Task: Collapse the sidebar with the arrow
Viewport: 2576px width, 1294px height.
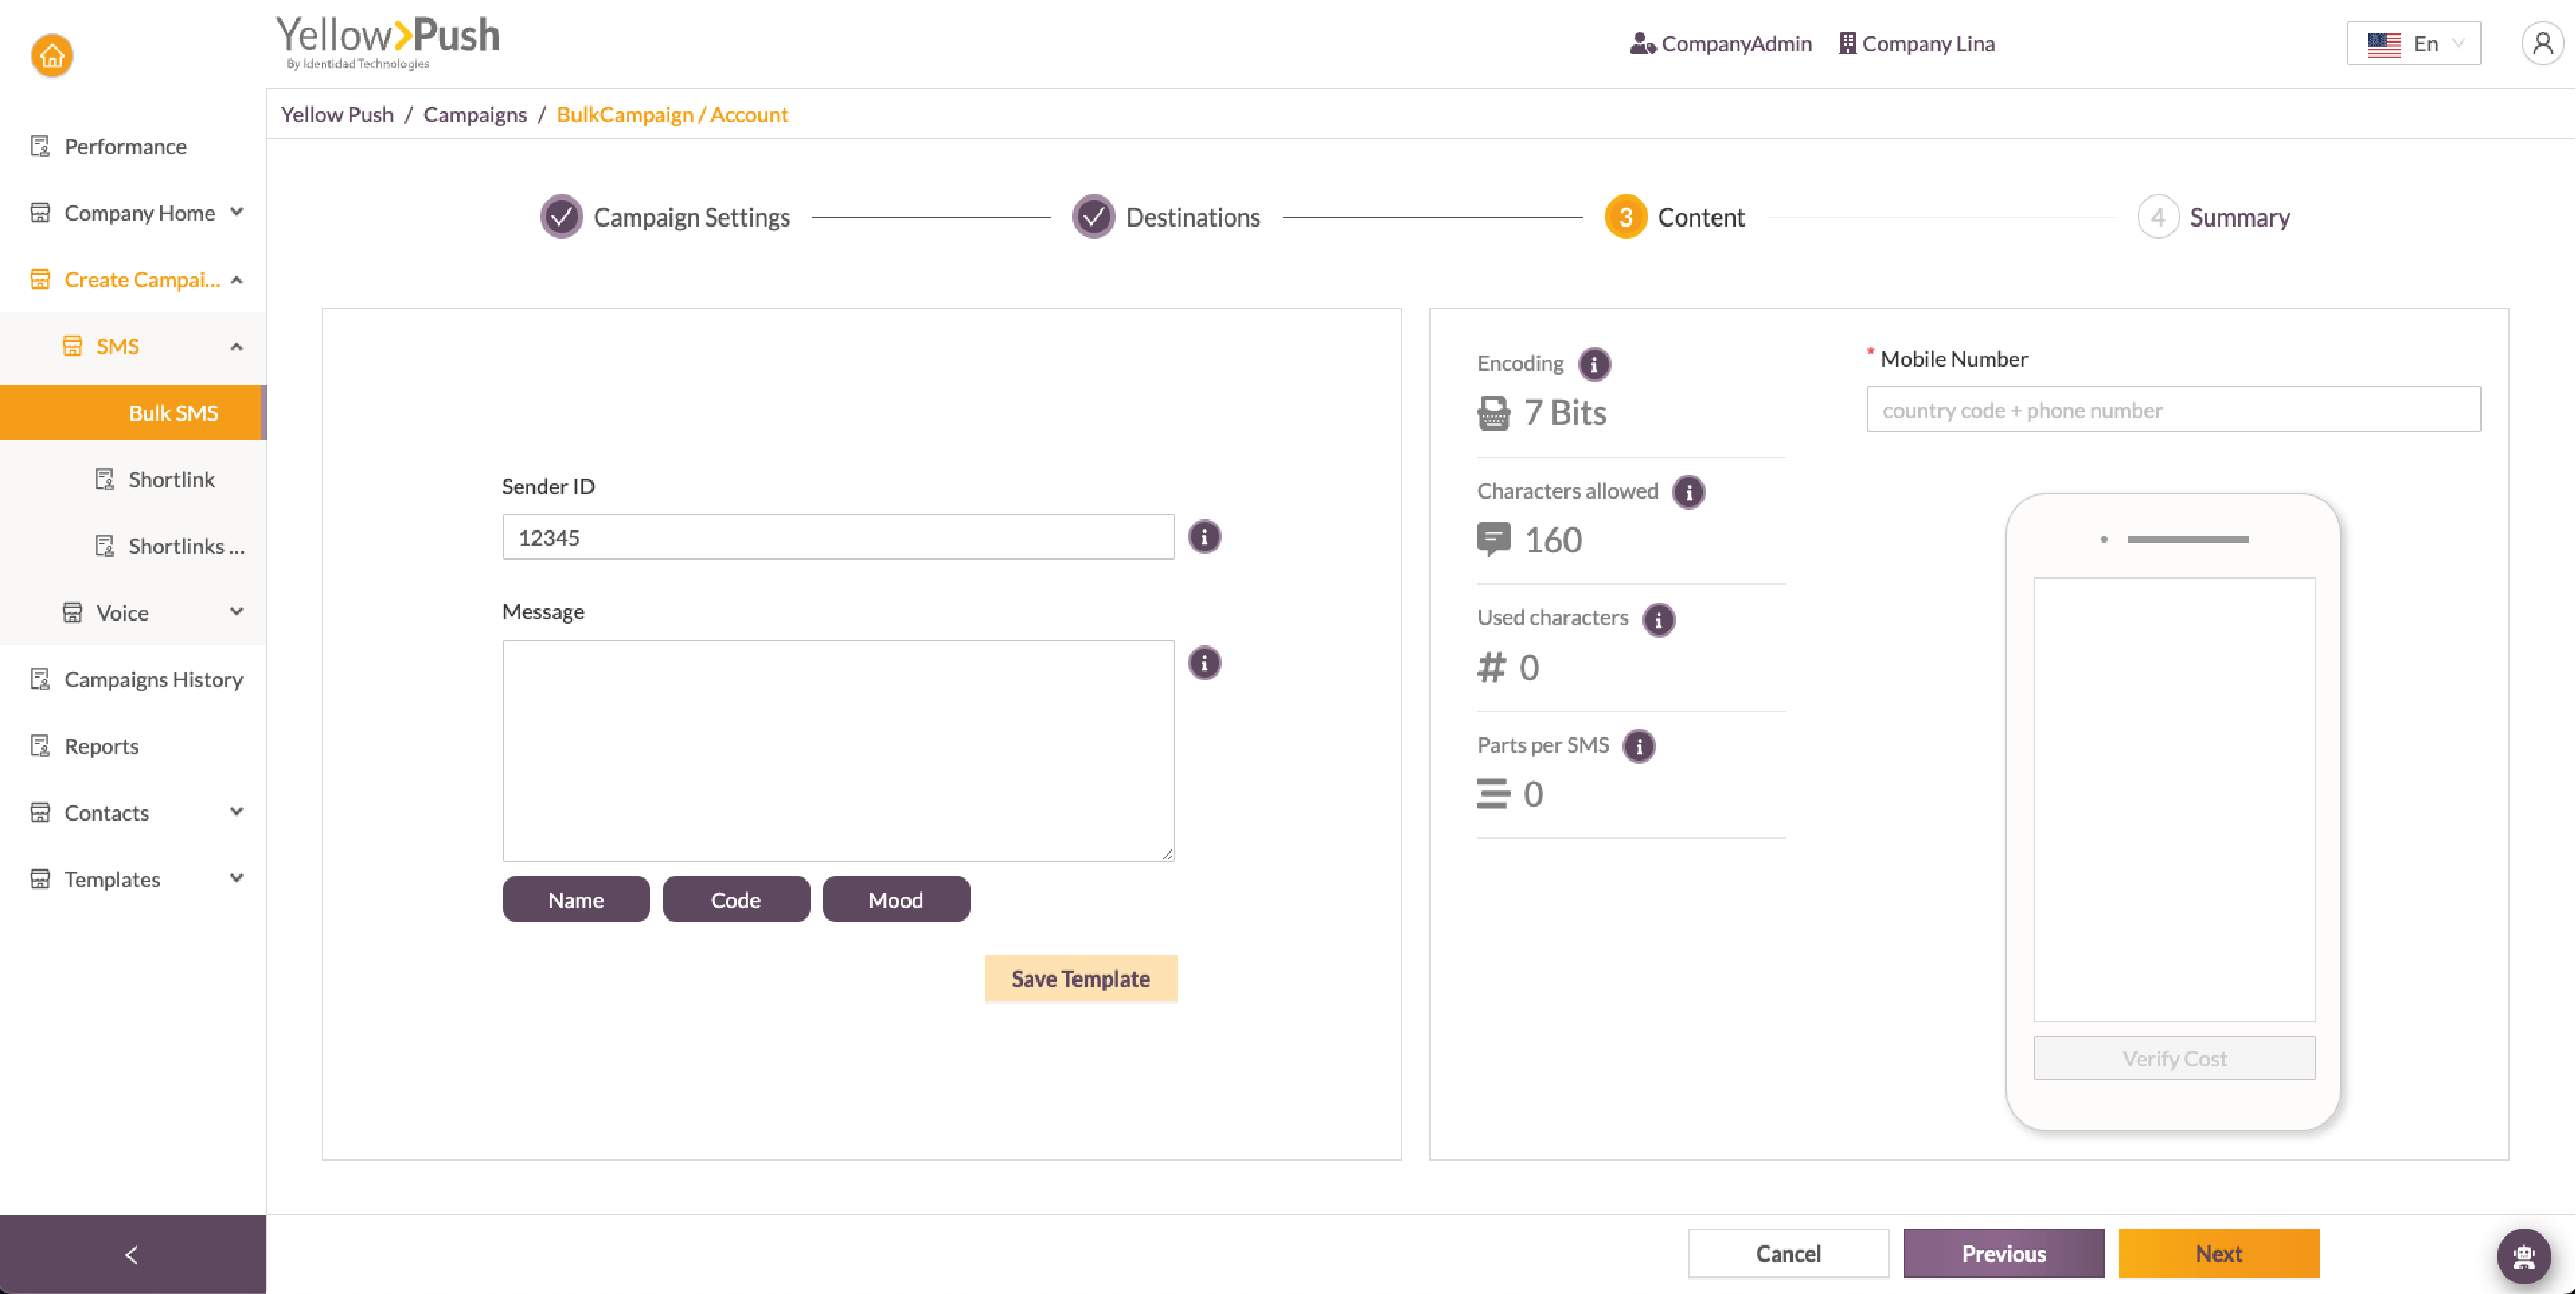Action: [132, 1254]
